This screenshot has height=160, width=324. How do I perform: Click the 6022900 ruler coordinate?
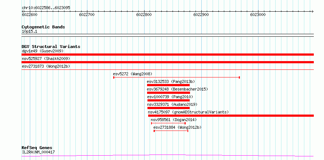(x=201, y=15)
